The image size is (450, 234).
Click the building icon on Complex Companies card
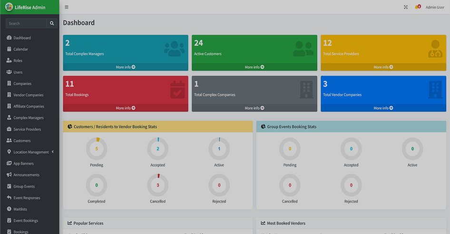[306, 89]
